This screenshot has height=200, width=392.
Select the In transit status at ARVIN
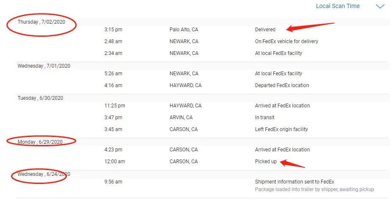pos(265,118)
